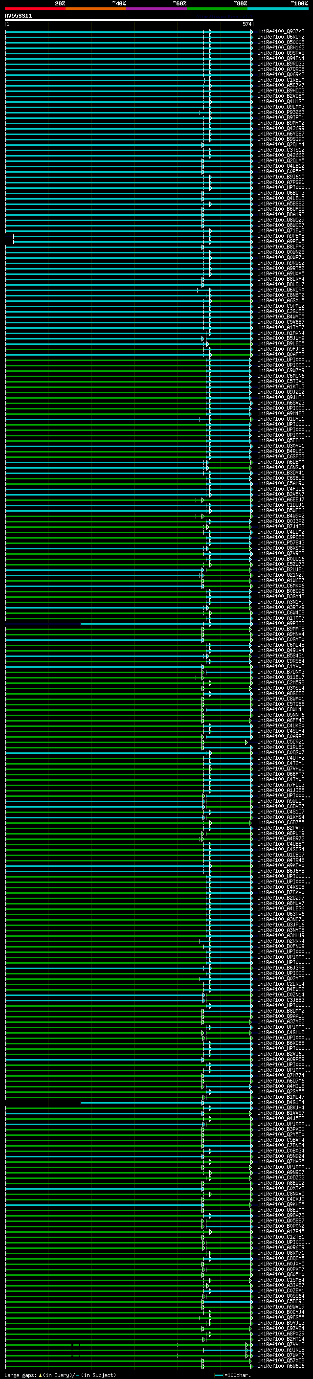
Task: Select hit label UniRef100_A7QRI6
Action: (x=281, y=69)
